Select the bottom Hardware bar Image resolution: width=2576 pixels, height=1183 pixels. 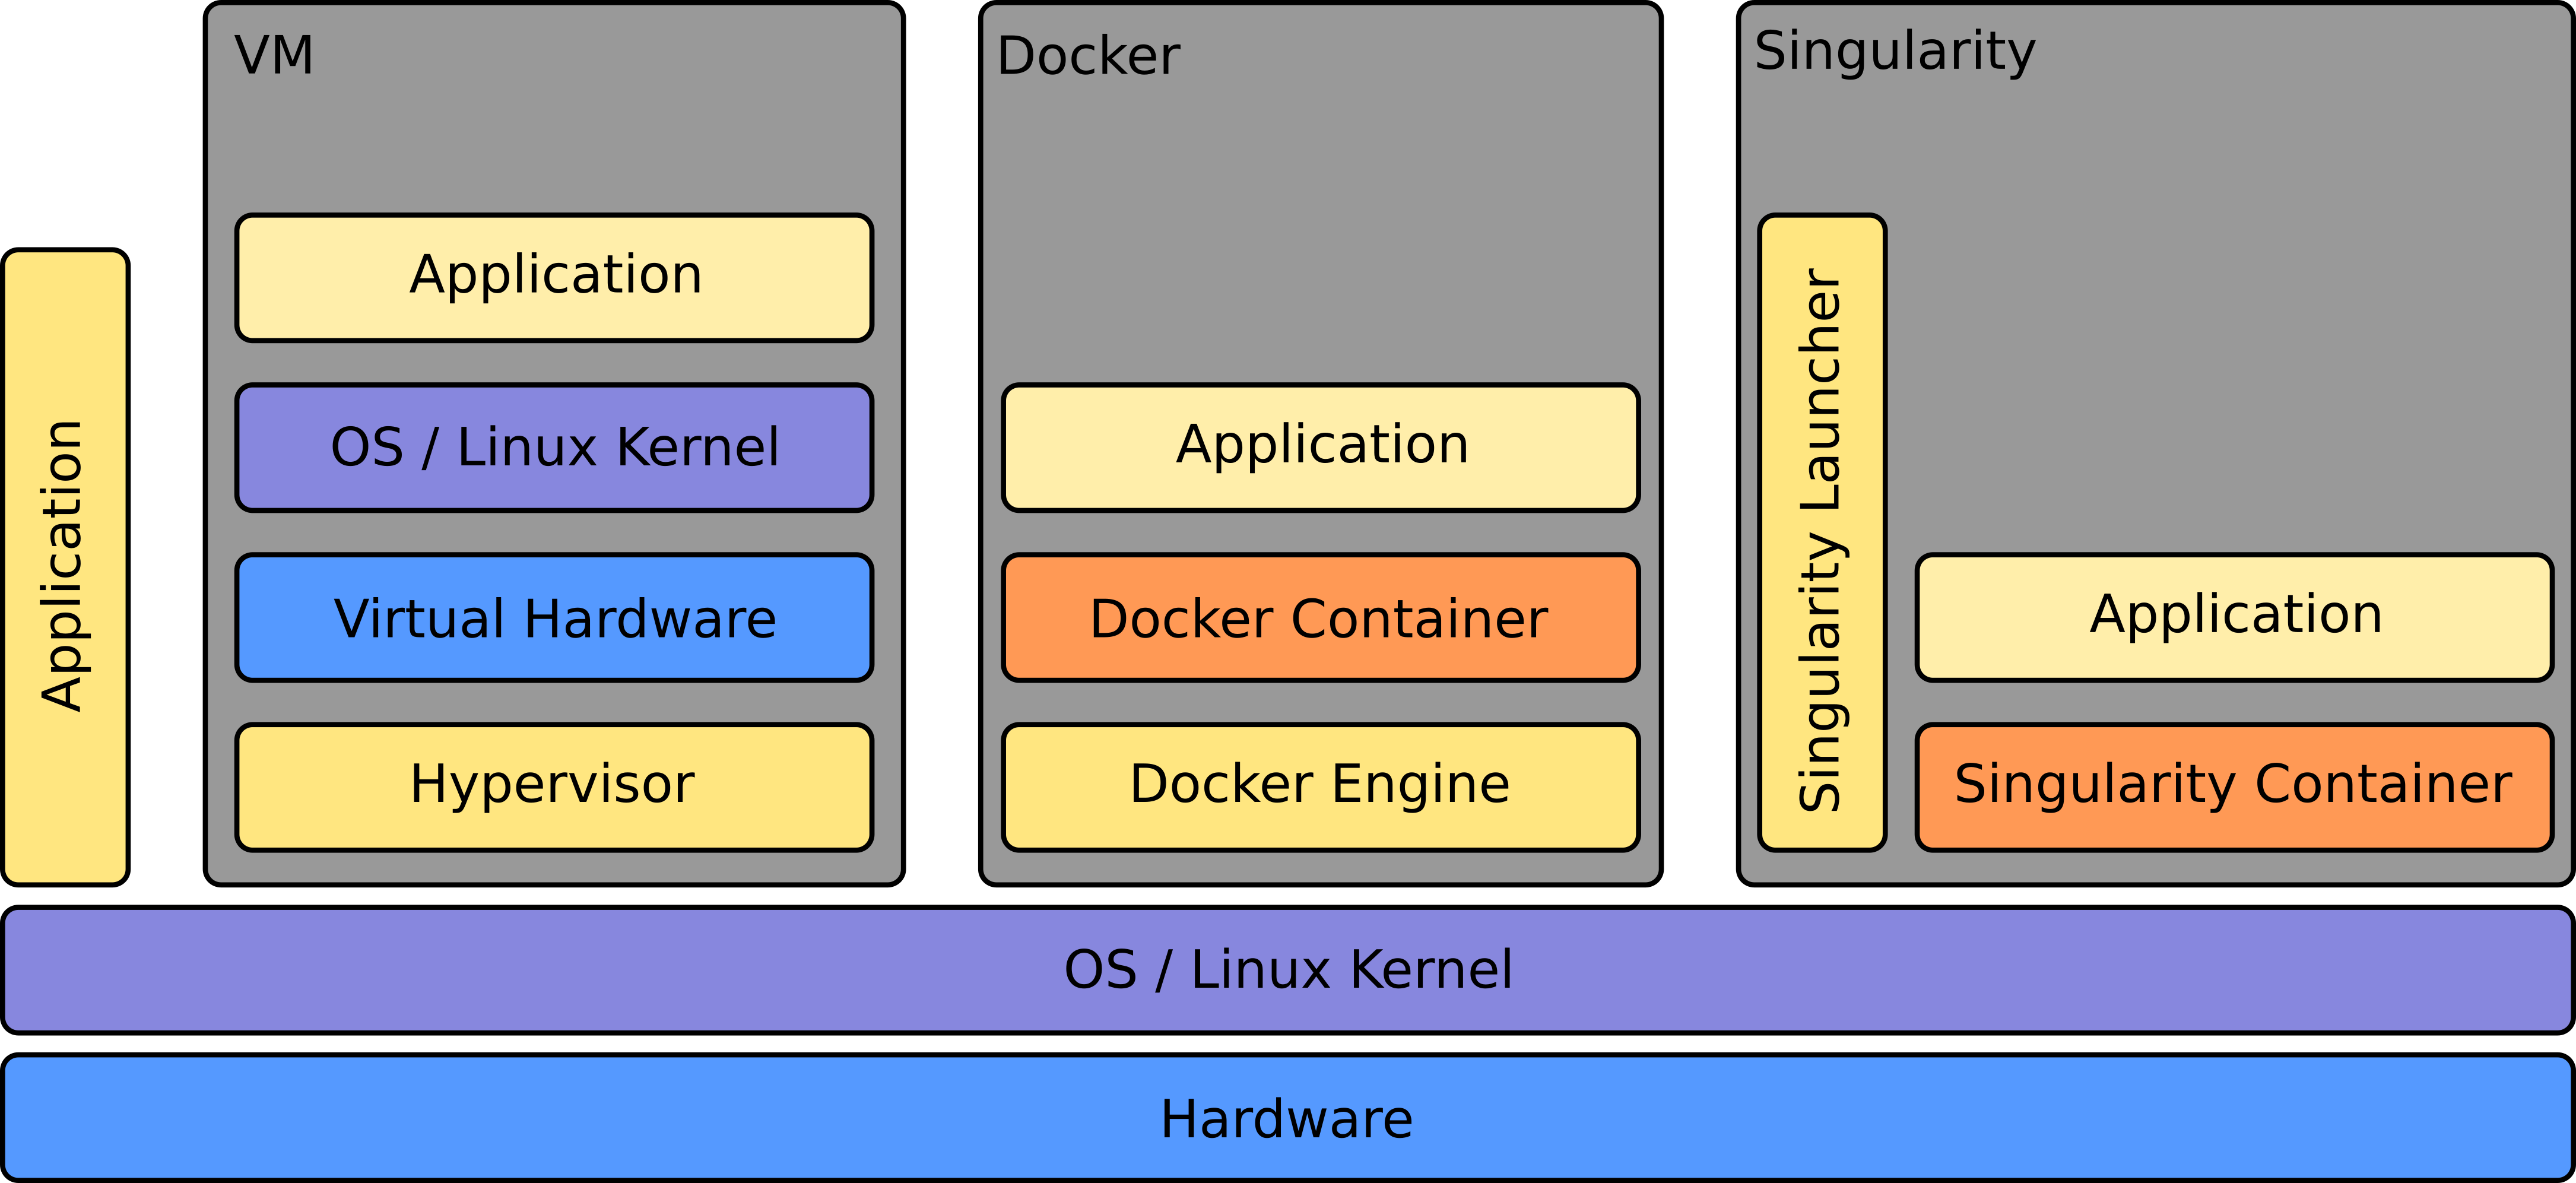(x=1288, y=1118)
